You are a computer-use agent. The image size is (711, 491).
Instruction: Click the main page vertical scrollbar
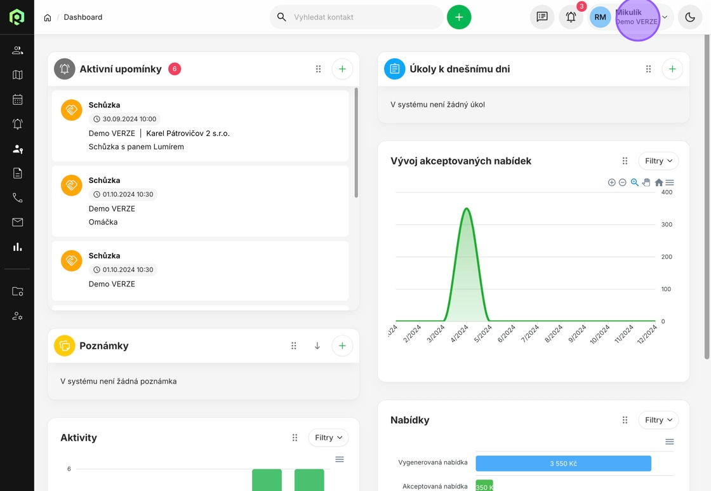tap(707, 196)
